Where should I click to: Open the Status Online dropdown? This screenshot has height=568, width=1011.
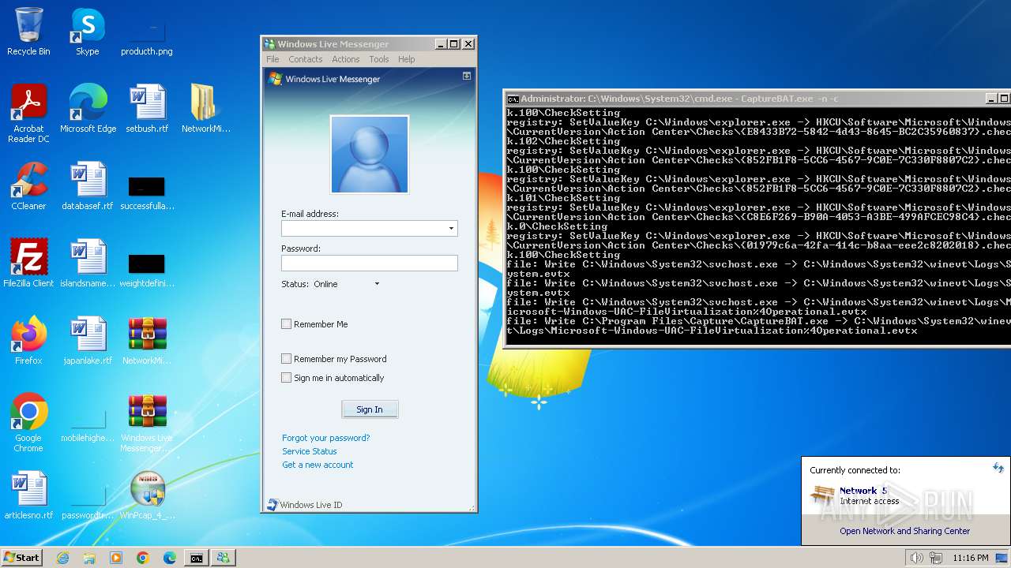(x=377, y=284)
